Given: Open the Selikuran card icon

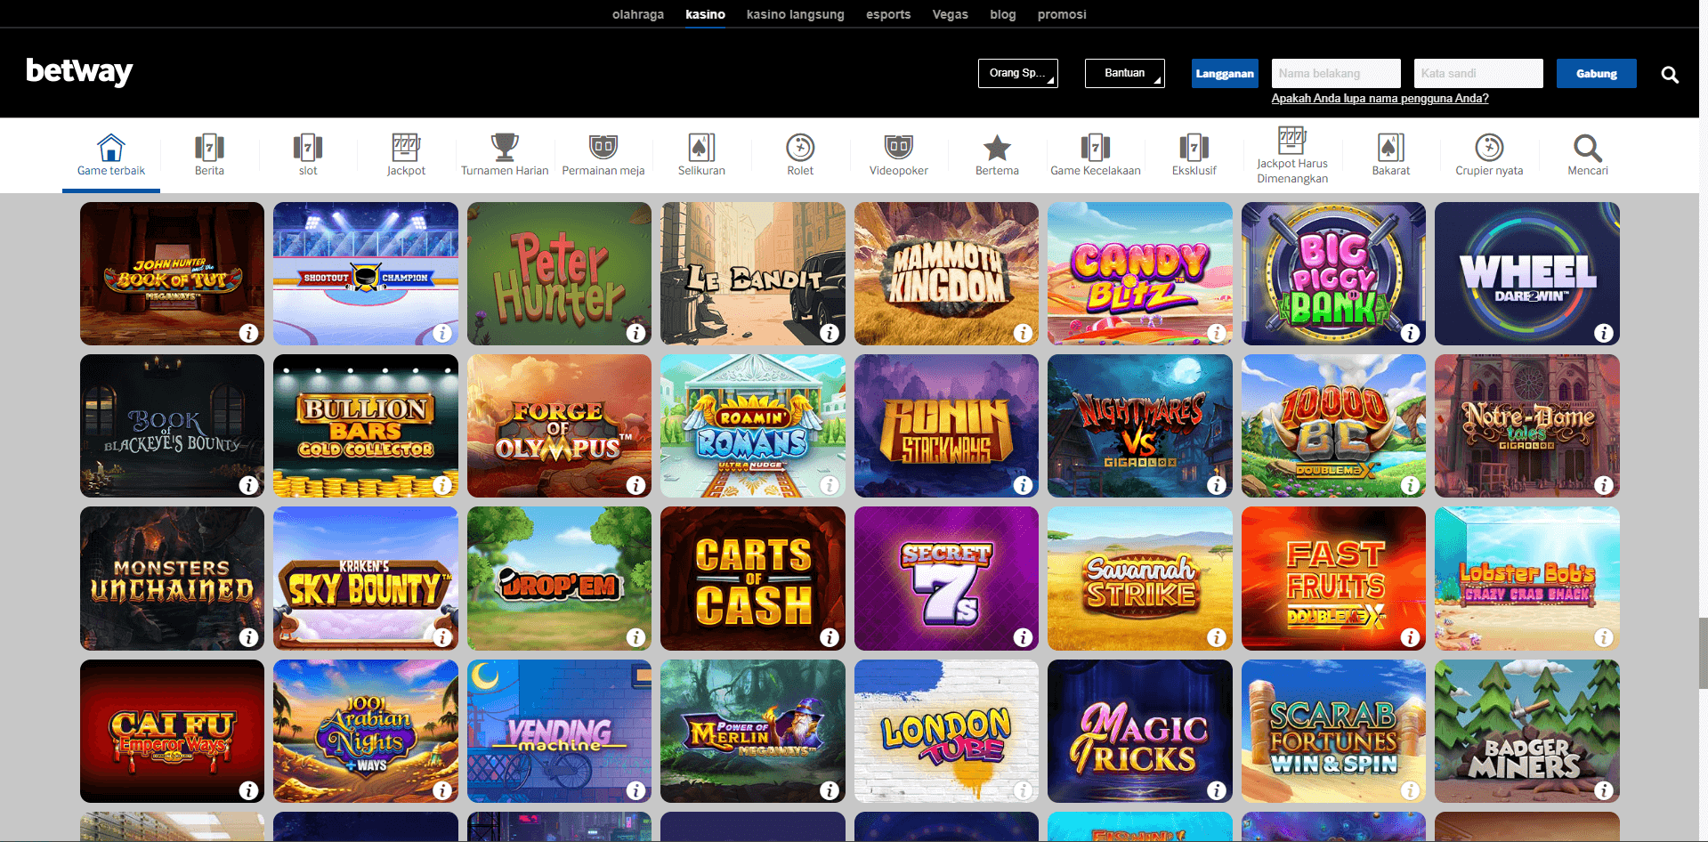Looking at the screenshot, I should click(x=701, y=147).
